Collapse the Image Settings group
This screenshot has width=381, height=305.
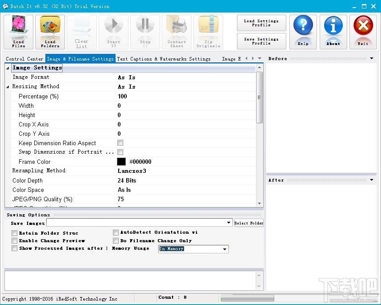pos(8,68)
